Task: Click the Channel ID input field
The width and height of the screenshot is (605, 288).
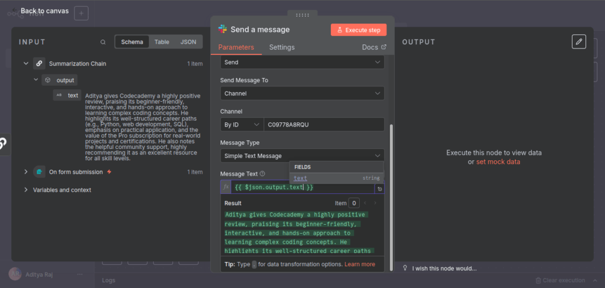Action: (x=323, y=125)
